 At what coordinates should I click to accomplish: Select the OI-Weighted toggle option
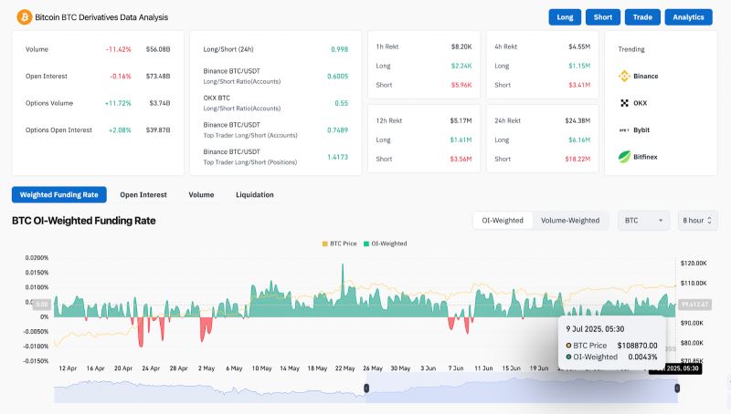(x=502, y=220)
